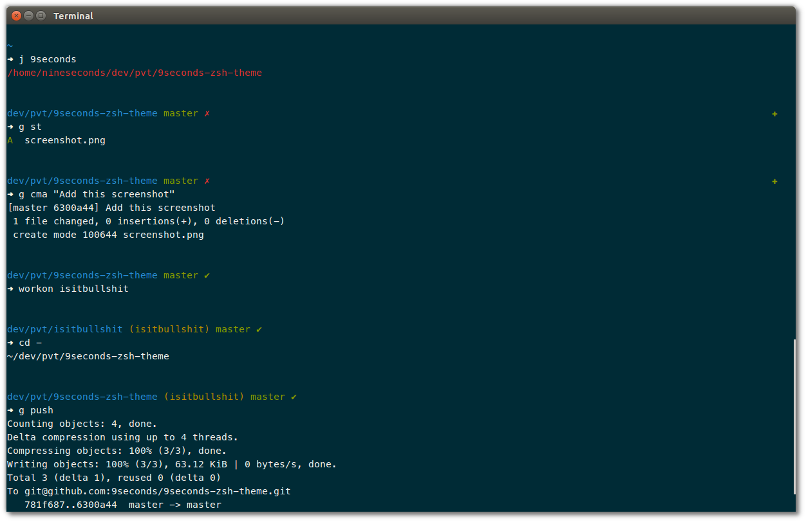The width and height of the screenshot is (806, 522).
Task: Click 'Counting objects: 4, done.' line
Action: (x=82, y=424)
